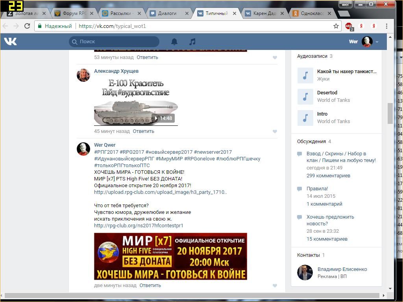The image size is (403, 302).
Task: Bookmark page with star icon
Action: click(x=336, y=26)
